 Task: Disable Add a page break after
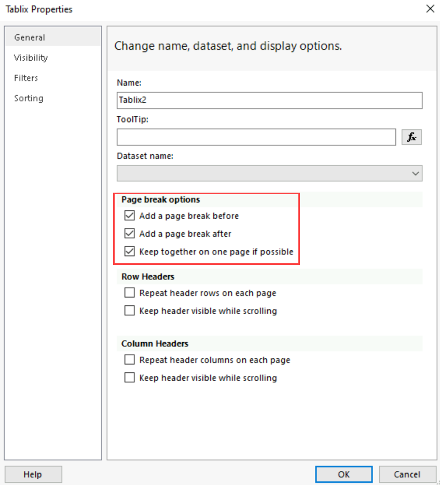[129, 233]
